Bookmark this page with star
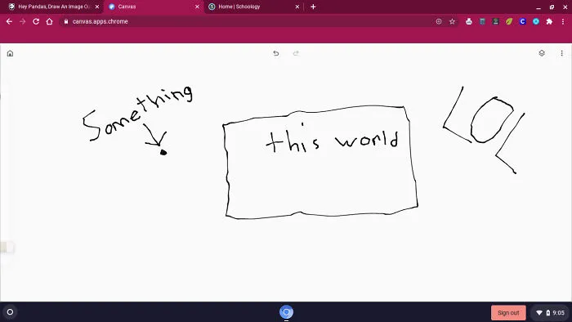This screenshot has height=322, width=572. pyautogui.click(x=453, y=21)
